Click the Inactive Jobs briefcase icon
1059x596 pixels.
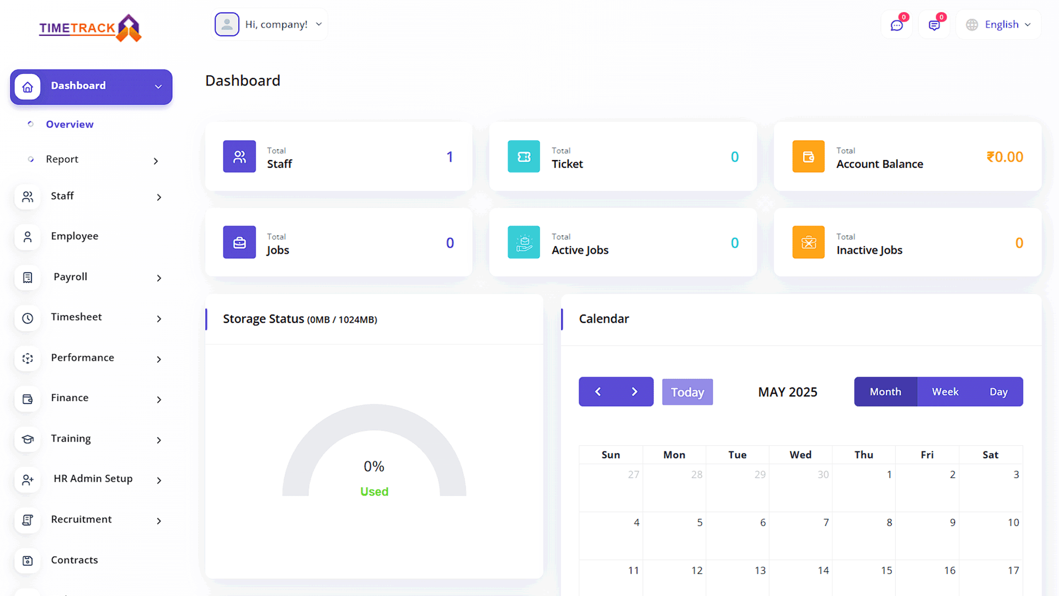(x=808, y=242)
